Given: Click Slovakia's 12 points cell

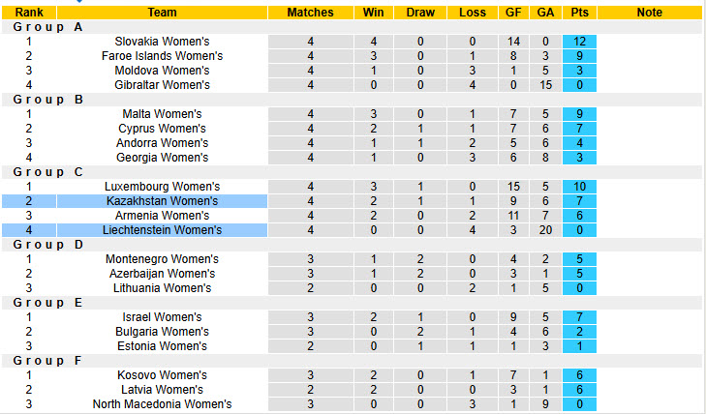Looking at the screenshot, I should (579, 42).
